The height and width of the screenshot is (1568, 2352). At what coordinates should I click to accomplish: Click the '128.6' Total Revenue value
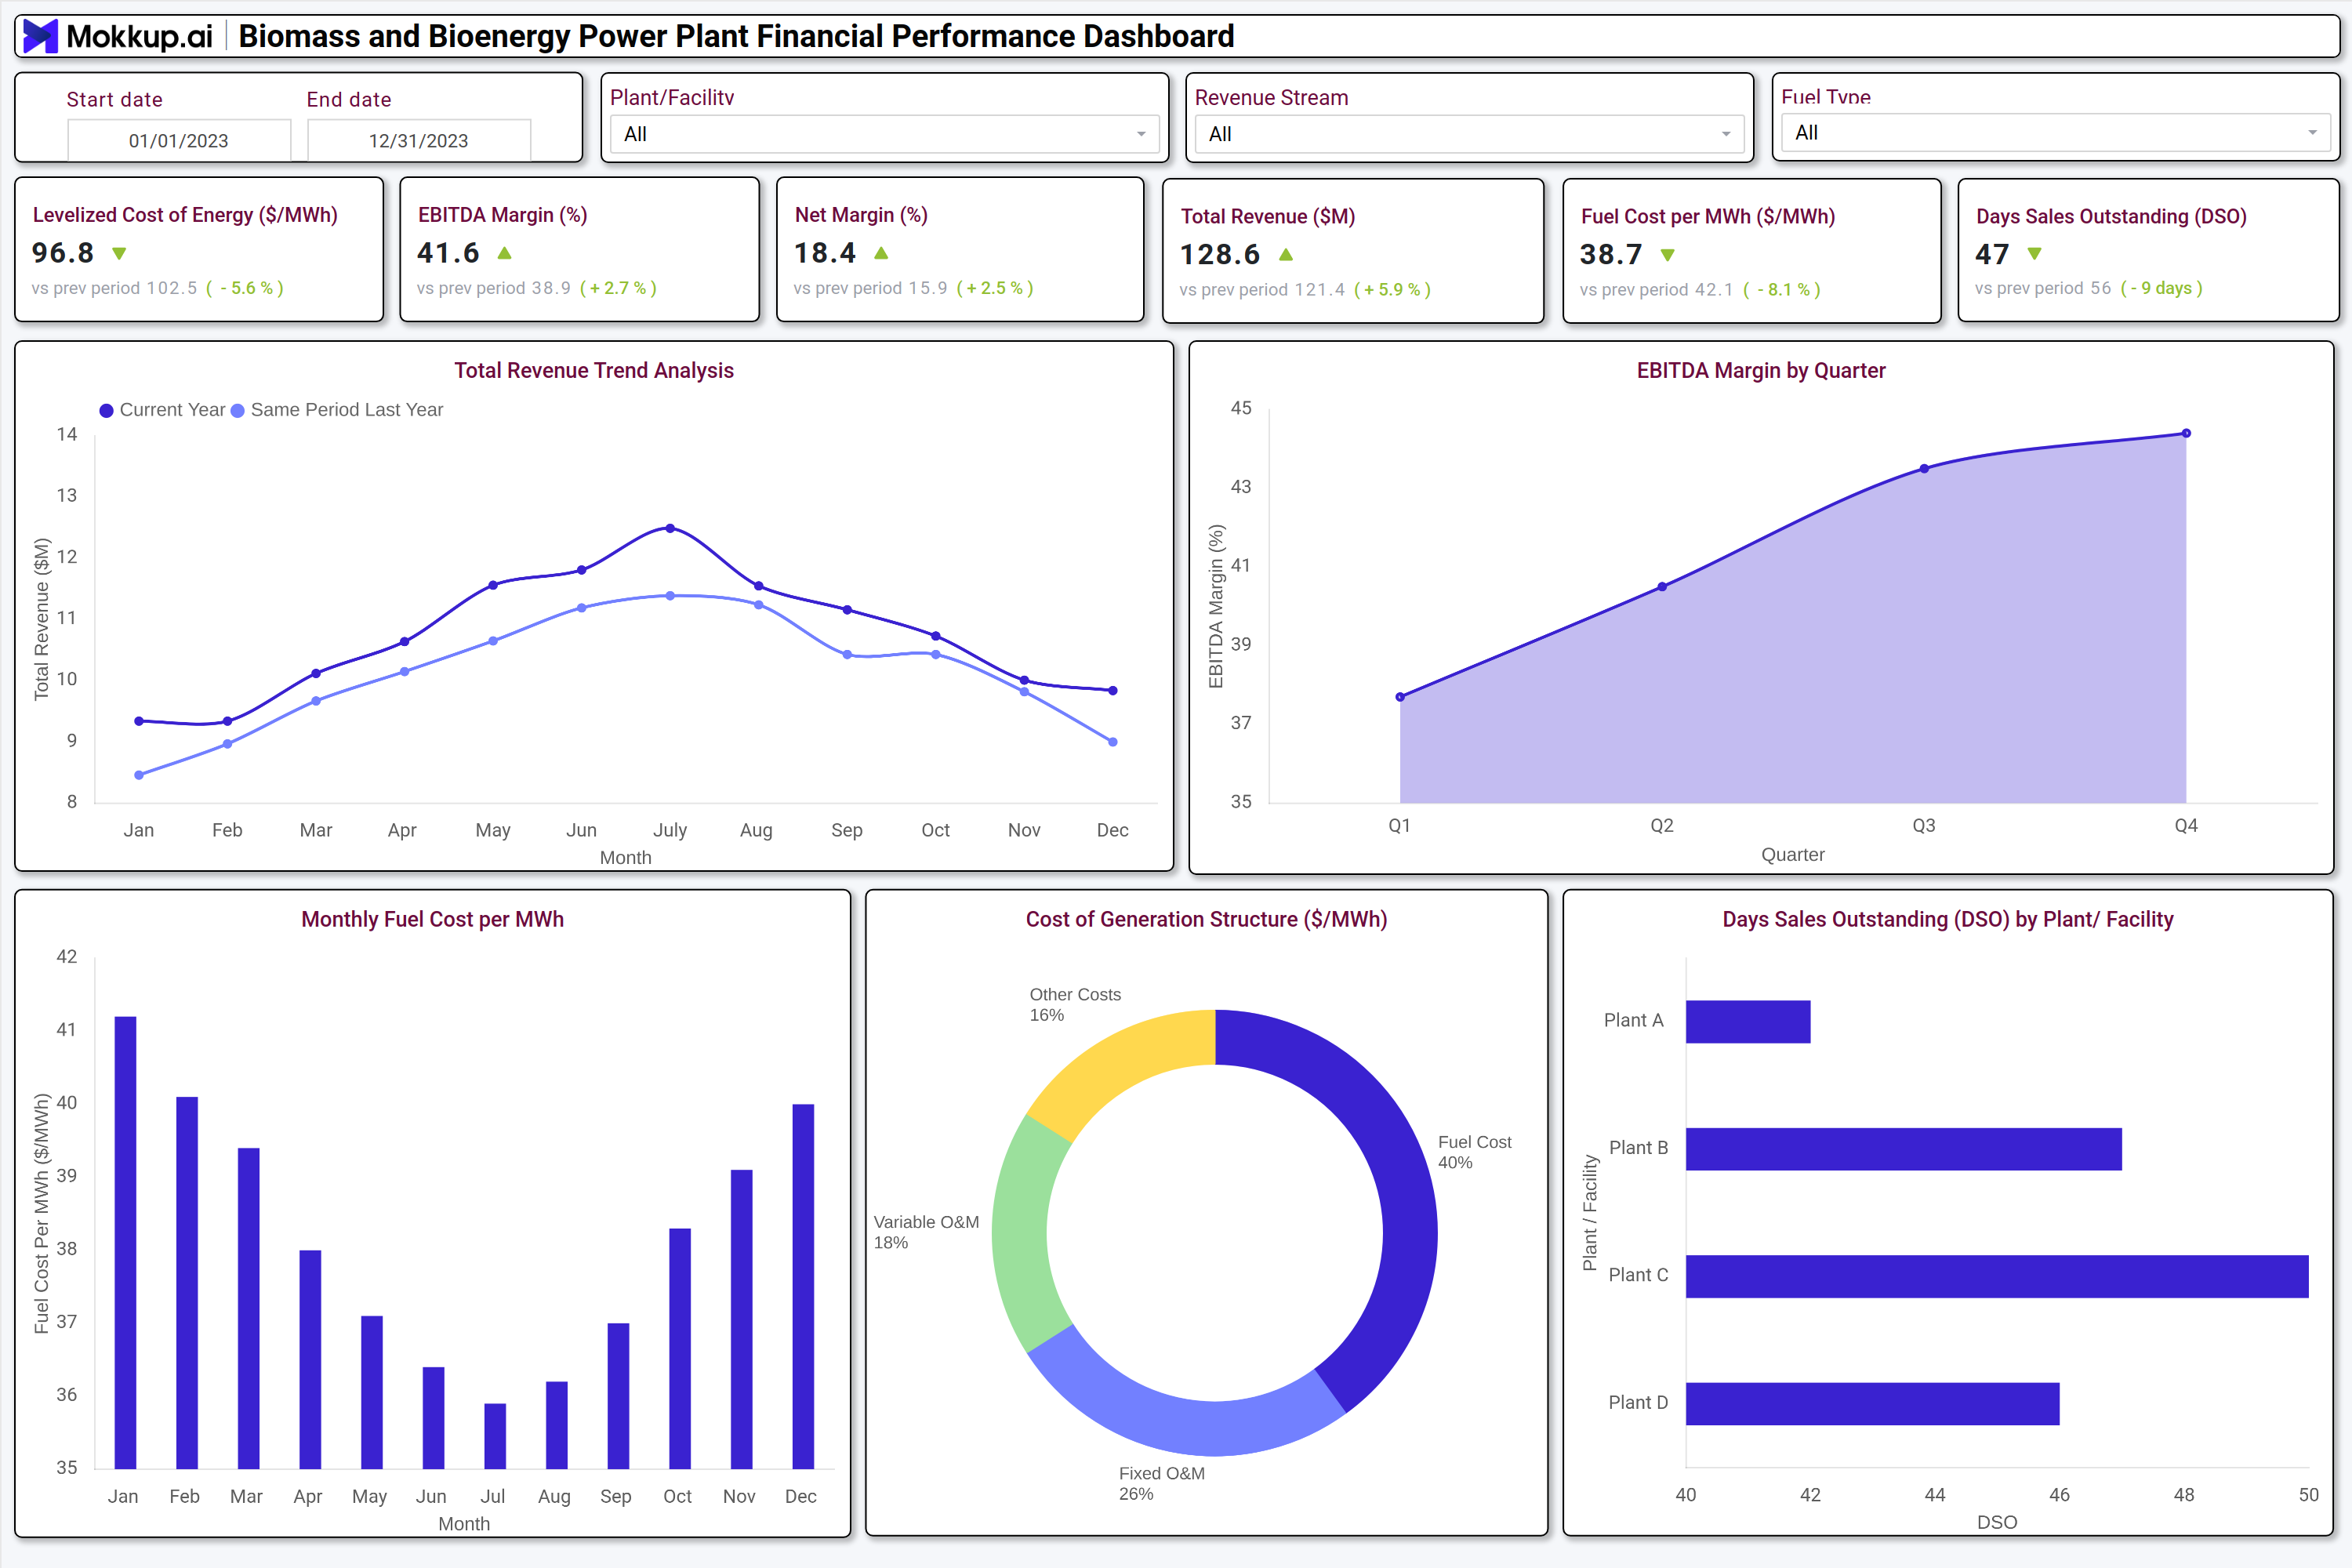click(1220, 255)
